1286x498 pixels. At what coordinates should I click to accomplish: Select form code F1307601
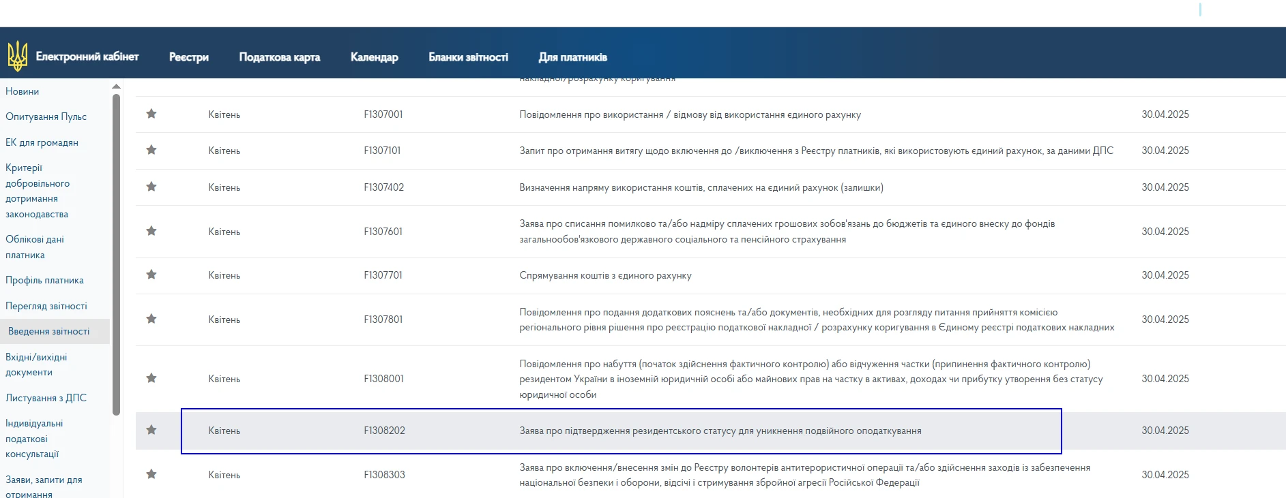[383, 232]
